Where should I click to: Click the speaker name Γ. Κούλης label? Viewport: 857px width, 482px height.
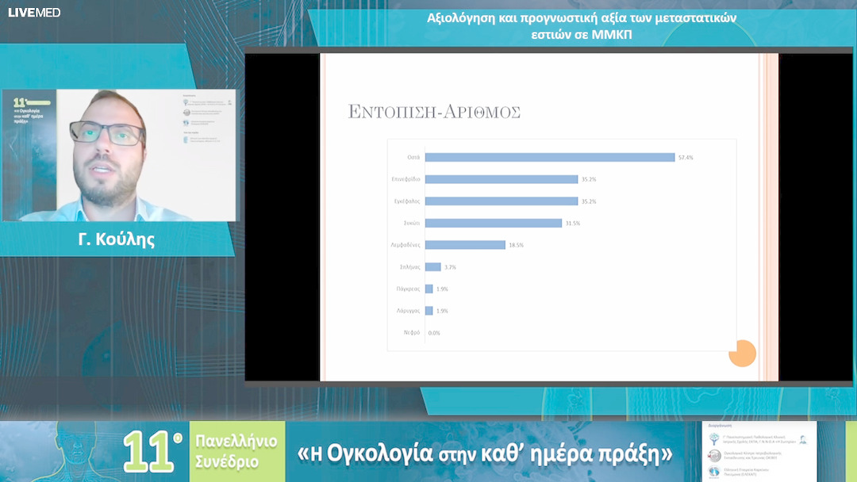click(117, 239)
